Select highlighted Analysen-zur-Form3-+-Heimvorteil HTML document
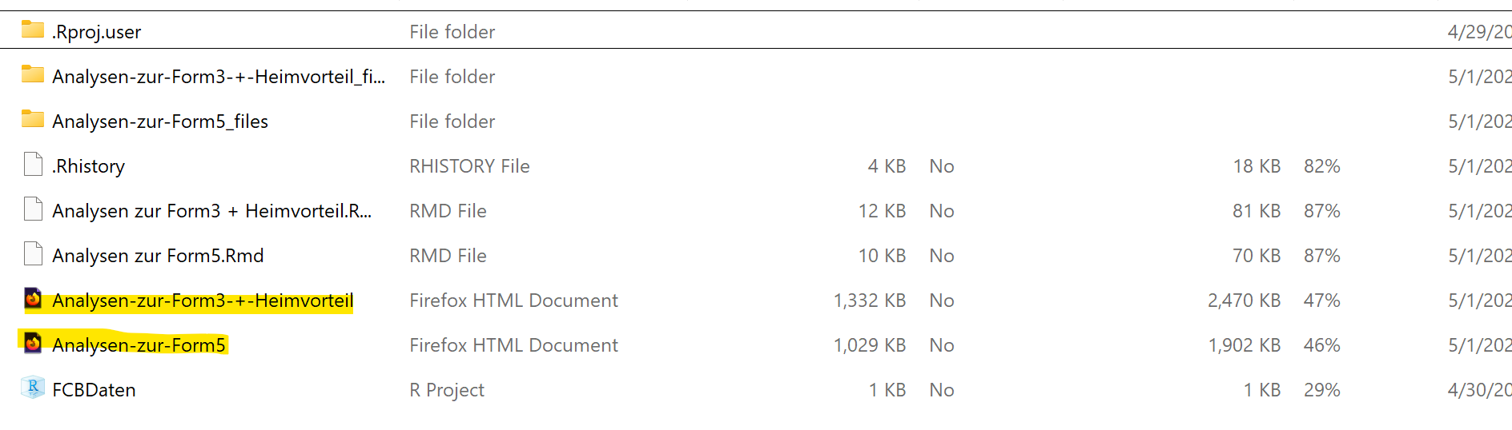 (203, 301)
